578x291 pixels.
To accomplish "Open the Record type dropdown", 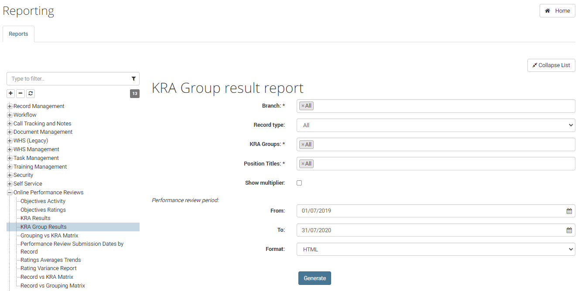I will pyautogui.click(x=436, y=125).
